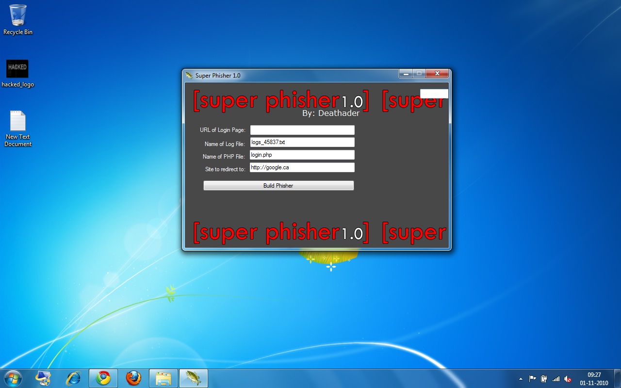The width and height of the screenshot is (621, 388).
Task: Click the 'Name of PHP File:' label
Action: tap(224, 157)
